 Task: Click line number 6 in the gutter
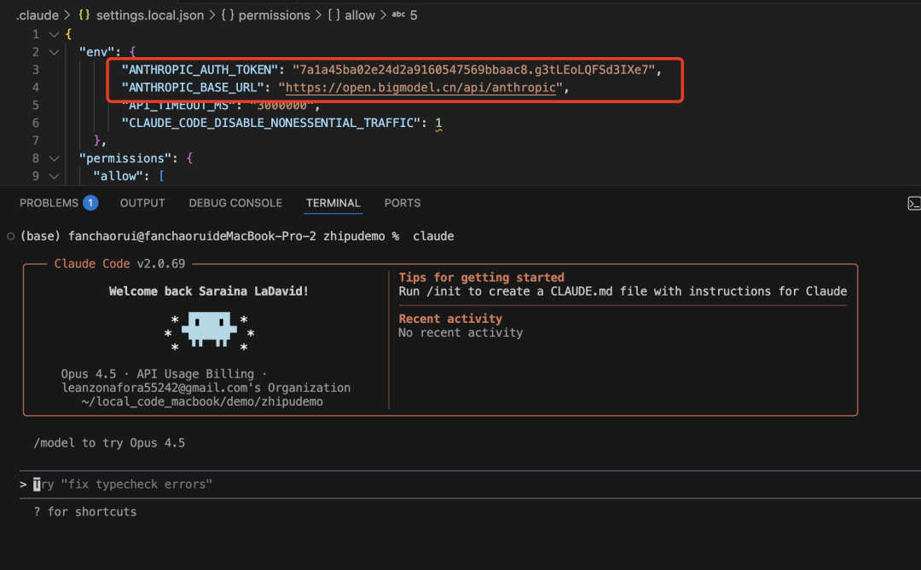point(35,123)
